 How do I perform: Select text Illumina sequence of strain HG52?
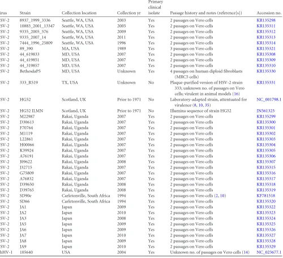click(200, 111)
